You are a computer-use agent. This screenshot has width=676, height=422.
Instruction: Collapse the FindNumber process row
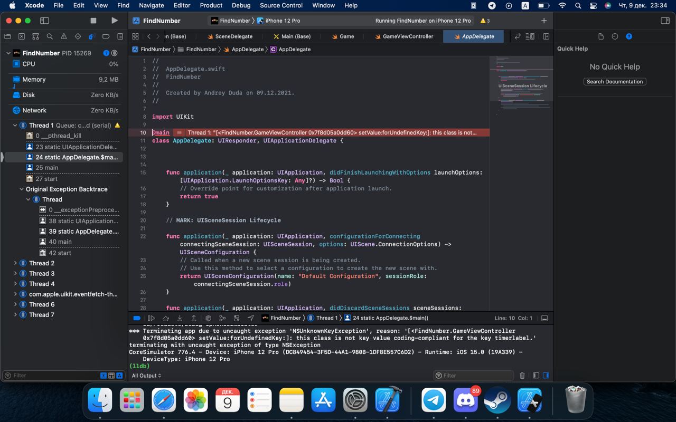8,53
